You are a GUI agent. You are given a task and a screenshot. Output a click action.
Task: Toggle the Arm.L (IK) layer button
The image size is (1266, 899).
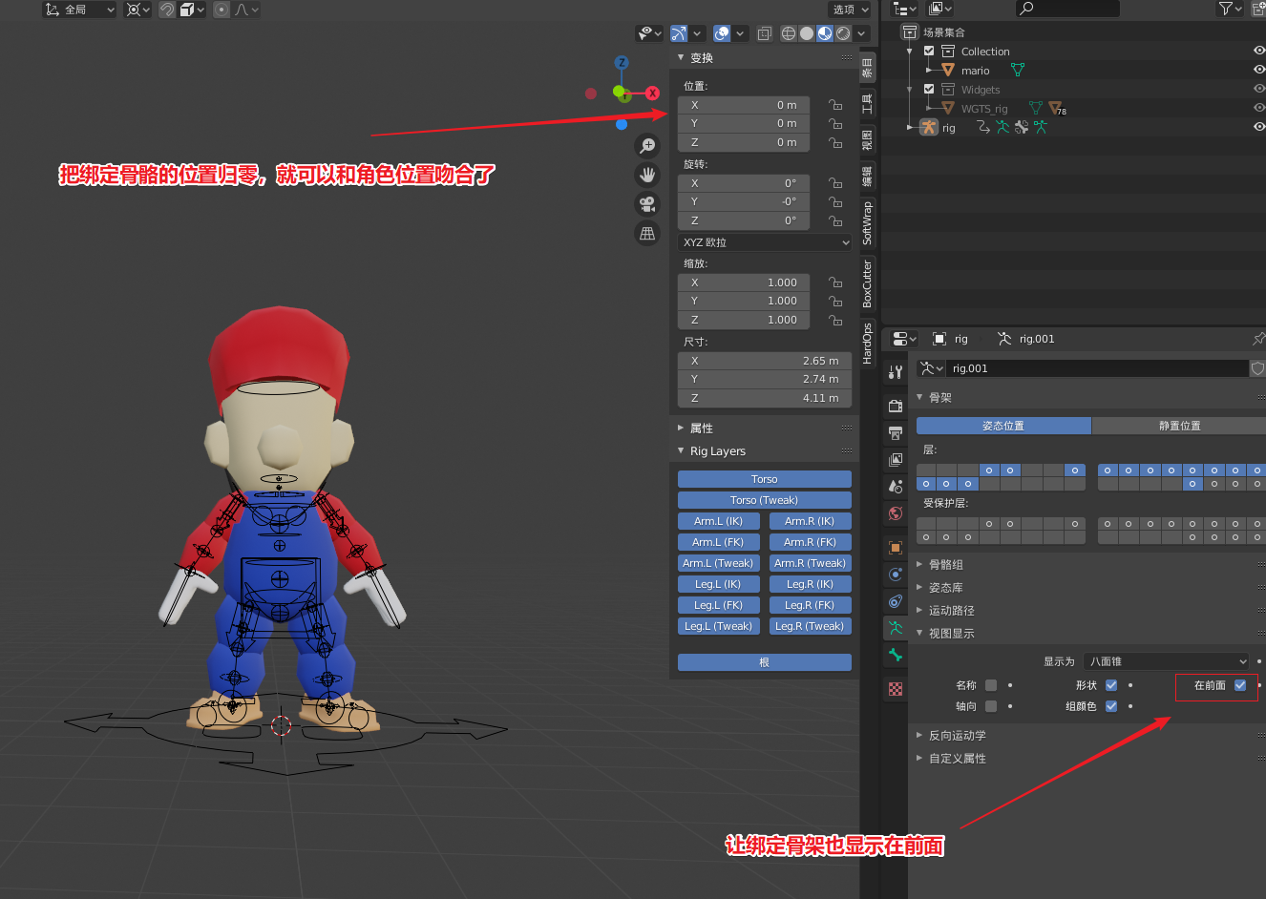[x=719, y=521]
